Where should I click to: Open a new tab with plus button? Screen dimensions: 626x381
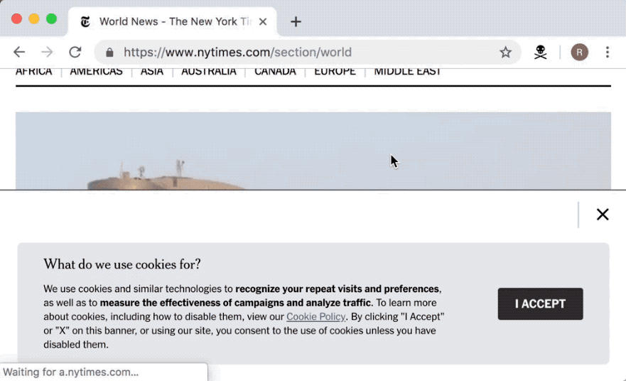(296, 21)
